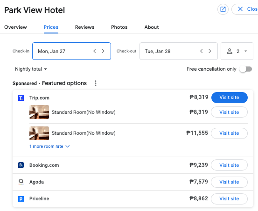Click previous day arrow for check-out date
Screen dimensions: 258x211
click(x=202, y=51)
